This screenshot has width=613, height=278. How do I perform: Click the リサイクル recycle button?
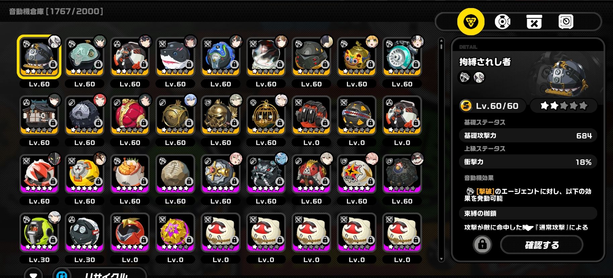[x=100, y=274]
